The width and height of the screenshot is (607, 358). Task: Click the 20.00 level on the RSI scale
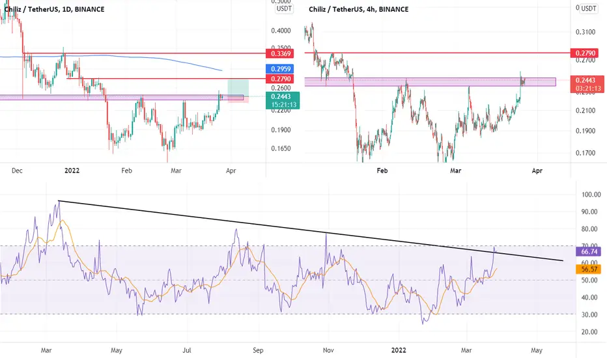[x=589, y=332]
